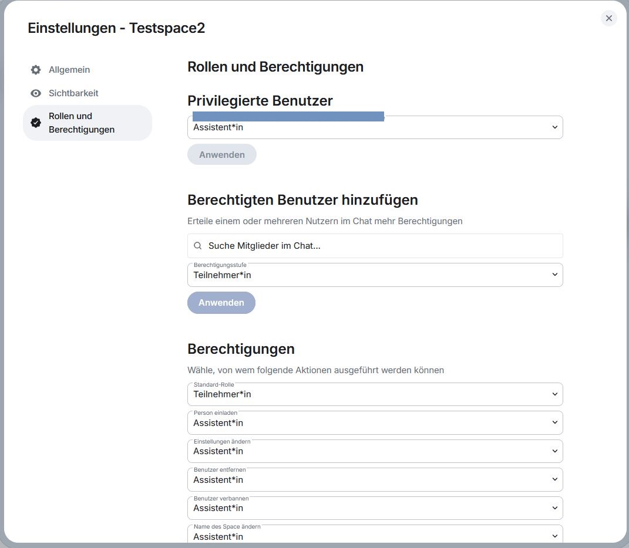The image size is (629, 548).
Task: Switch to the Sichtbarkeit section
Action: [73, 93]
